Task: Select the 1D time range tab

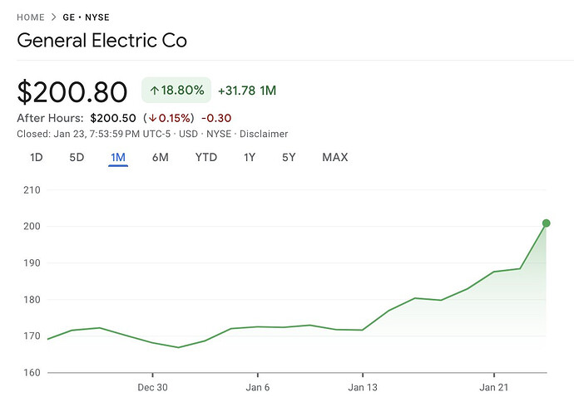Action: pyautogui.click(x=37, y=157)
